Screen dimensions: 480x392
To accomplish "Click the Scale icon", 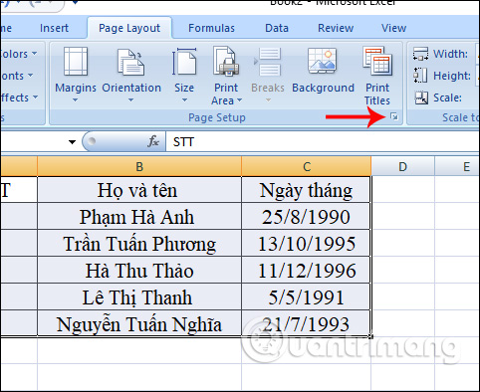I will click(x=421, y=98).
